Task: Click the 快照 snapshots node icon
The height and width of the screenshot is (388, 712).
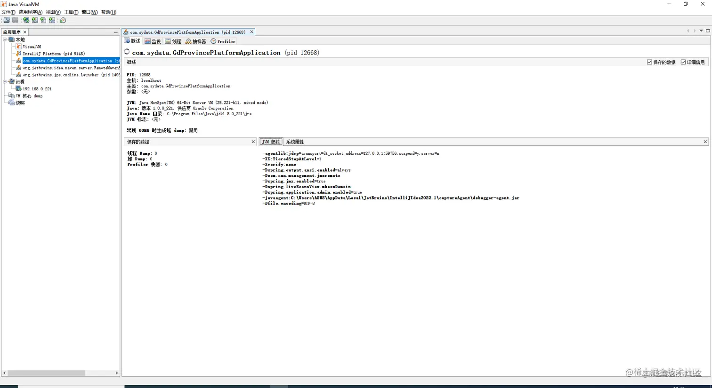Action: (12, 103)
